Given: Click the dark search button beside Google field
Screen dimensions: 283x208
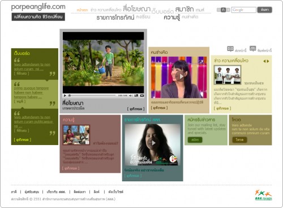Looking at the screenshot, I should pyautogui.click(x=264, y=10).
